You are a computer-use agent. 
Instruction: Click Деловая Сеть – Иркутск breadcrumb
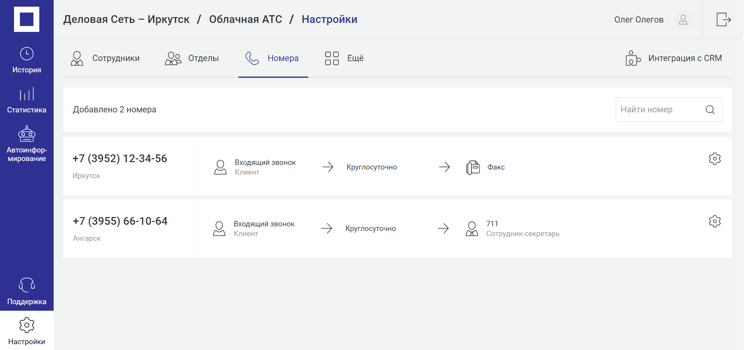pos(126,19)
